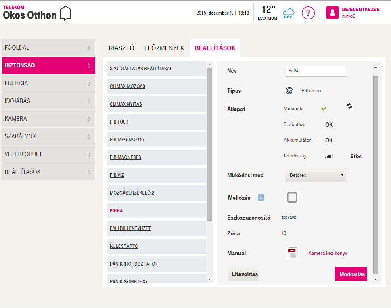This screenshot has width=391, height=308.
Task: Select Mozgásérzékelő 2 device
Action: [157, 193]
